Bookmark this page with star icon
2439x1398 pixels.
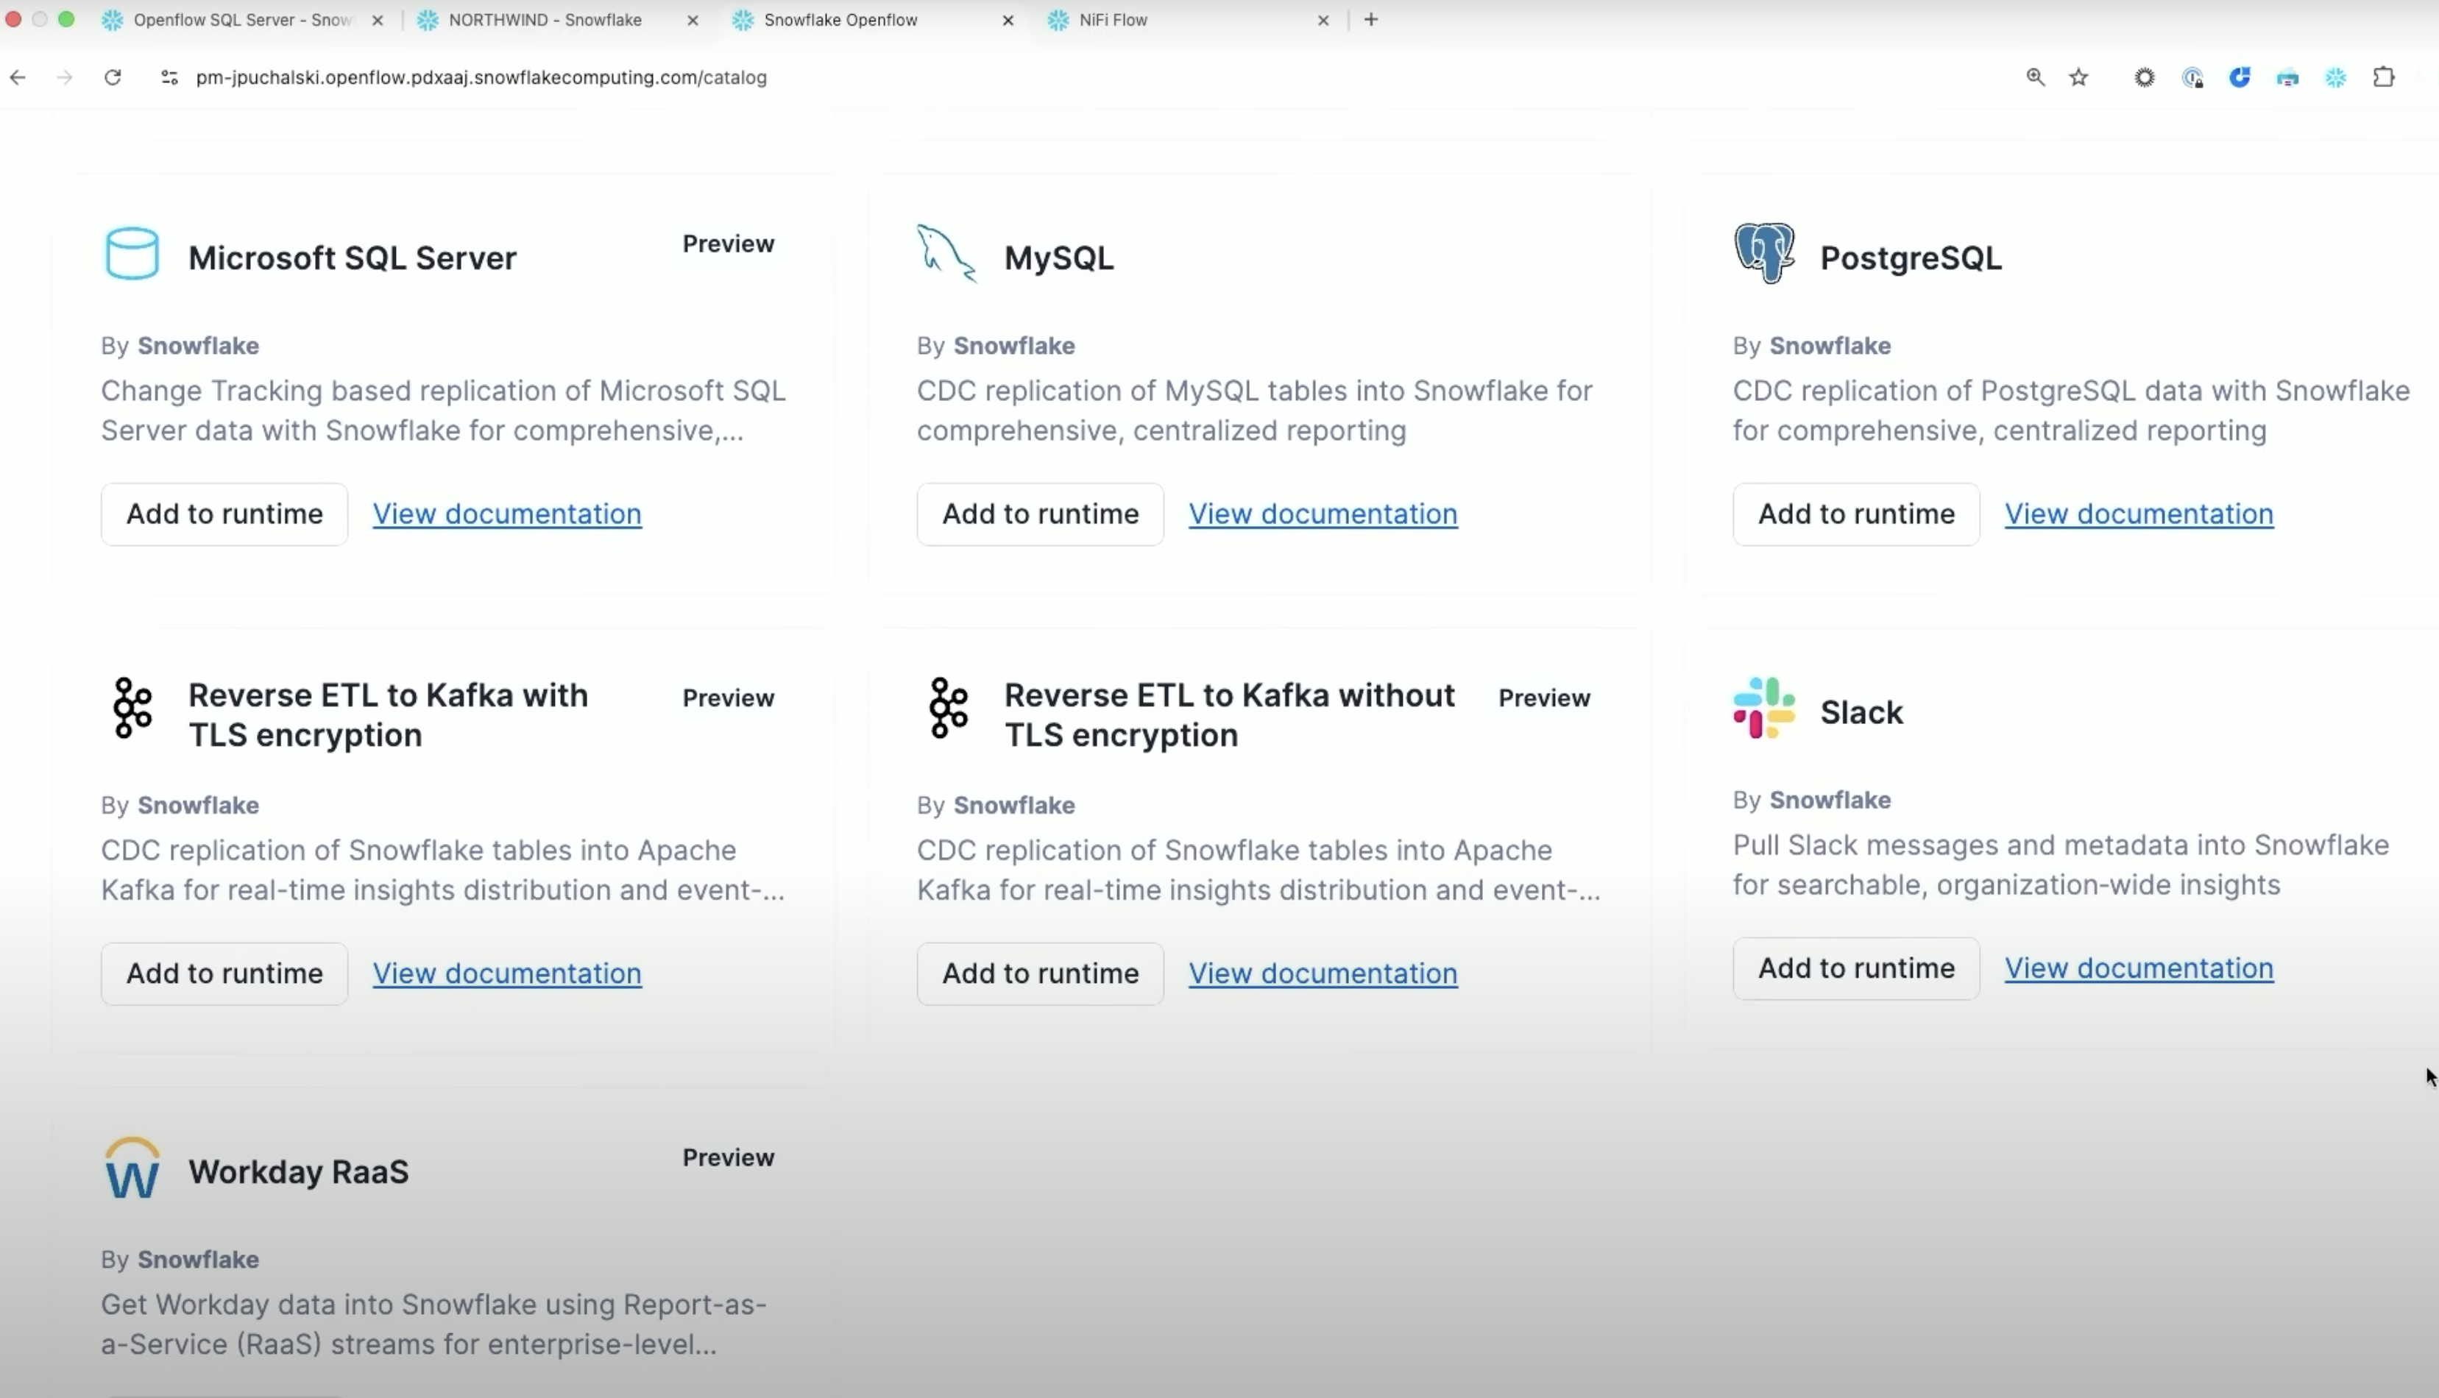point(2079,78)
